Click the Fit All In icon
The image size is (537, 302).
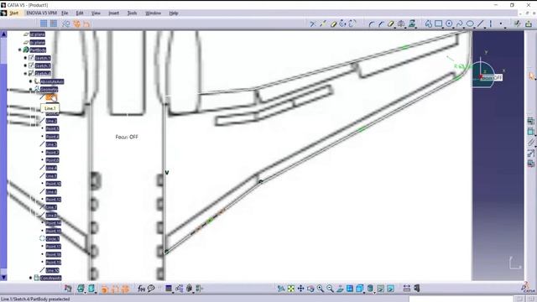(291, 289)
